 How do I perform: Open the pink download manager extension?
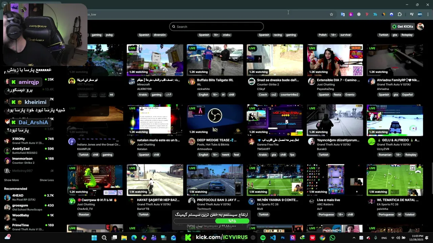click(351, 14)
